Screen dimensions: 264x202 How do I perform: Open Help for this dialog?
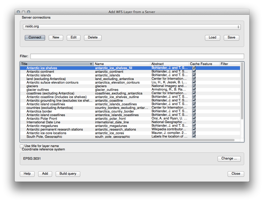pos(27,174)
